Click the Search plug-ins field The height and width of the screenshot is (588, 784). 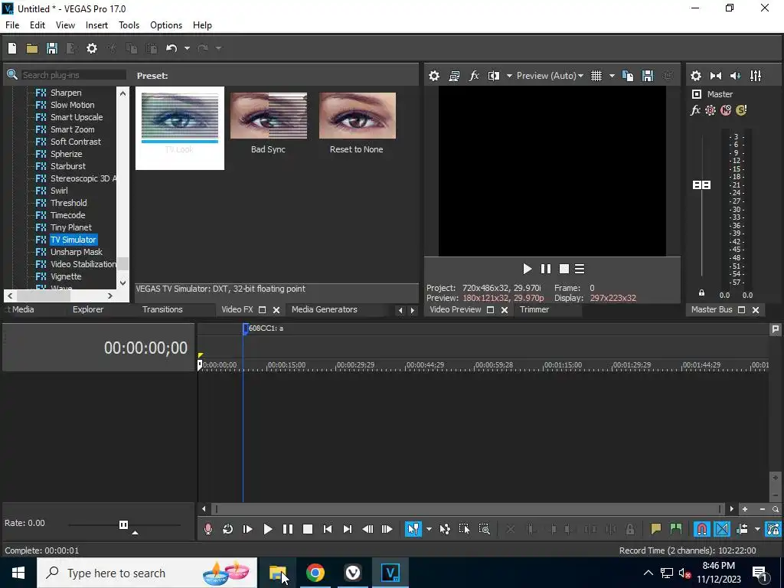[73, 75]
